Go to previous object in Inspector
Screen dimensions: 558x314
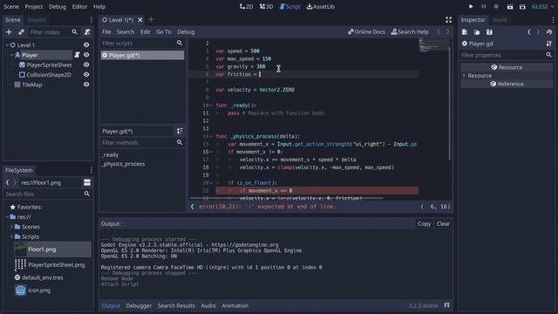point(529,32)
